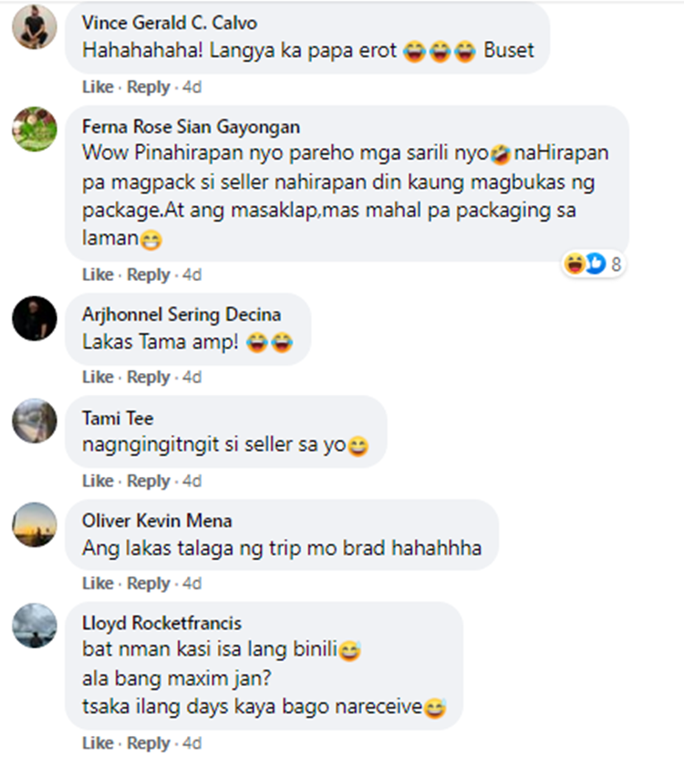Reply to Arjhonnel Sering Decina's comment
The height and width of the screenshot is (757, 684).
pos(148,377)
